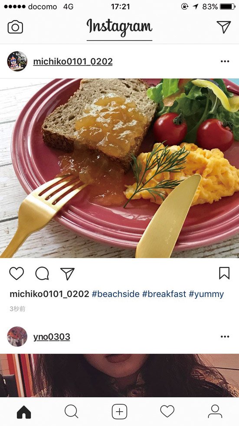Like the breakfast post with the heart
The width and height of the screenshot is (239, 426).
pos(16,273)
